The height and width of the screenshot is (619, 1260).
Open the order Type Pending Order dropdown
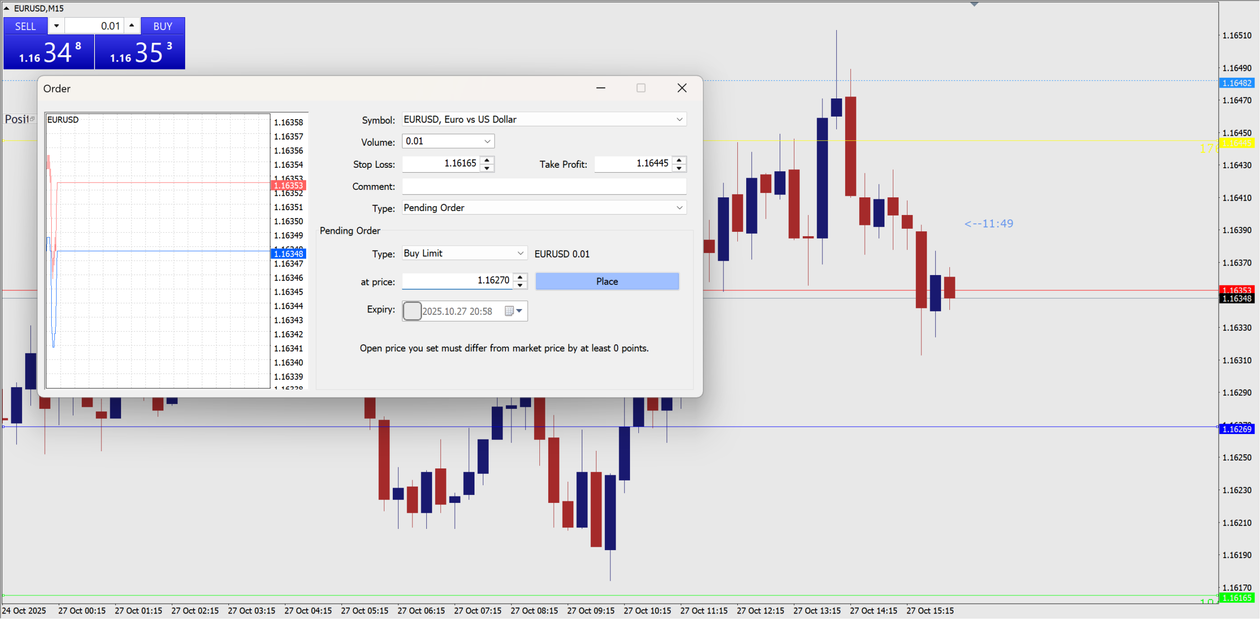click(x=679, y=208)
